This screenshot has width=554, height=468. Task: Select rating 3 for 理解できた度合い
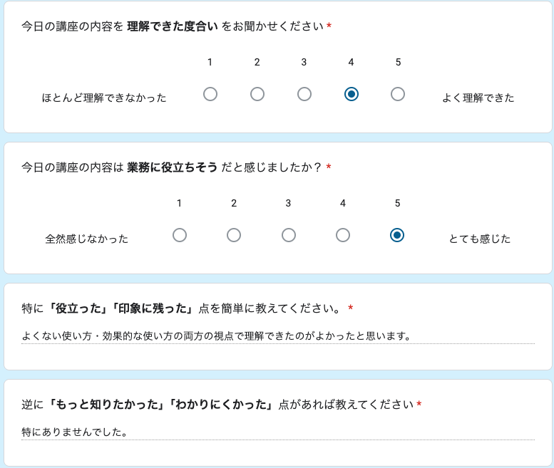pyautogui.click(x=304, y=94)
